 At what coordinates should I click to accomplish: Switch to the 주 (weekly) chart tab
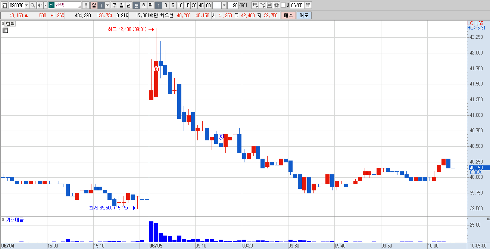click(x=114, y=5)
